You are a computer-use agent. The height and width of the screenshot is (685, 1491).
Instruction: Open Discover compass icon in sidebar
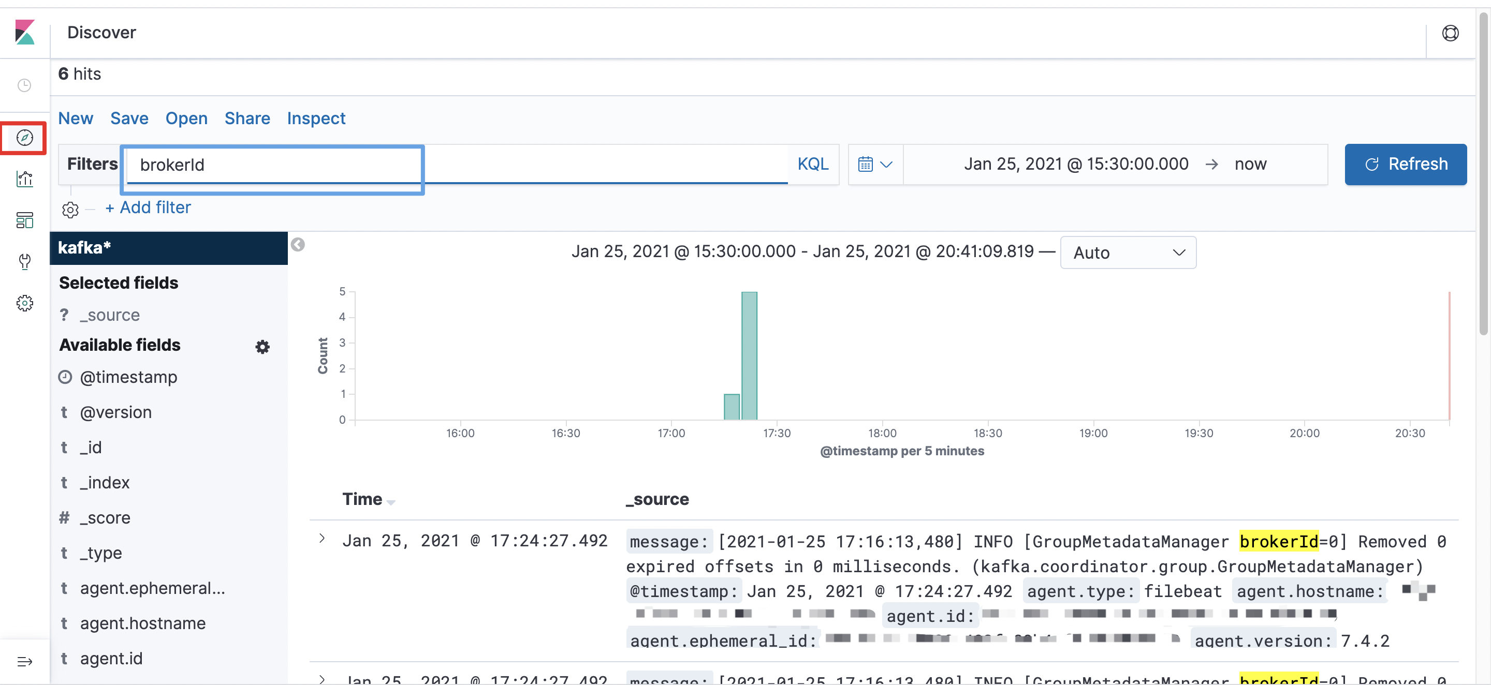tap(24, 138)
